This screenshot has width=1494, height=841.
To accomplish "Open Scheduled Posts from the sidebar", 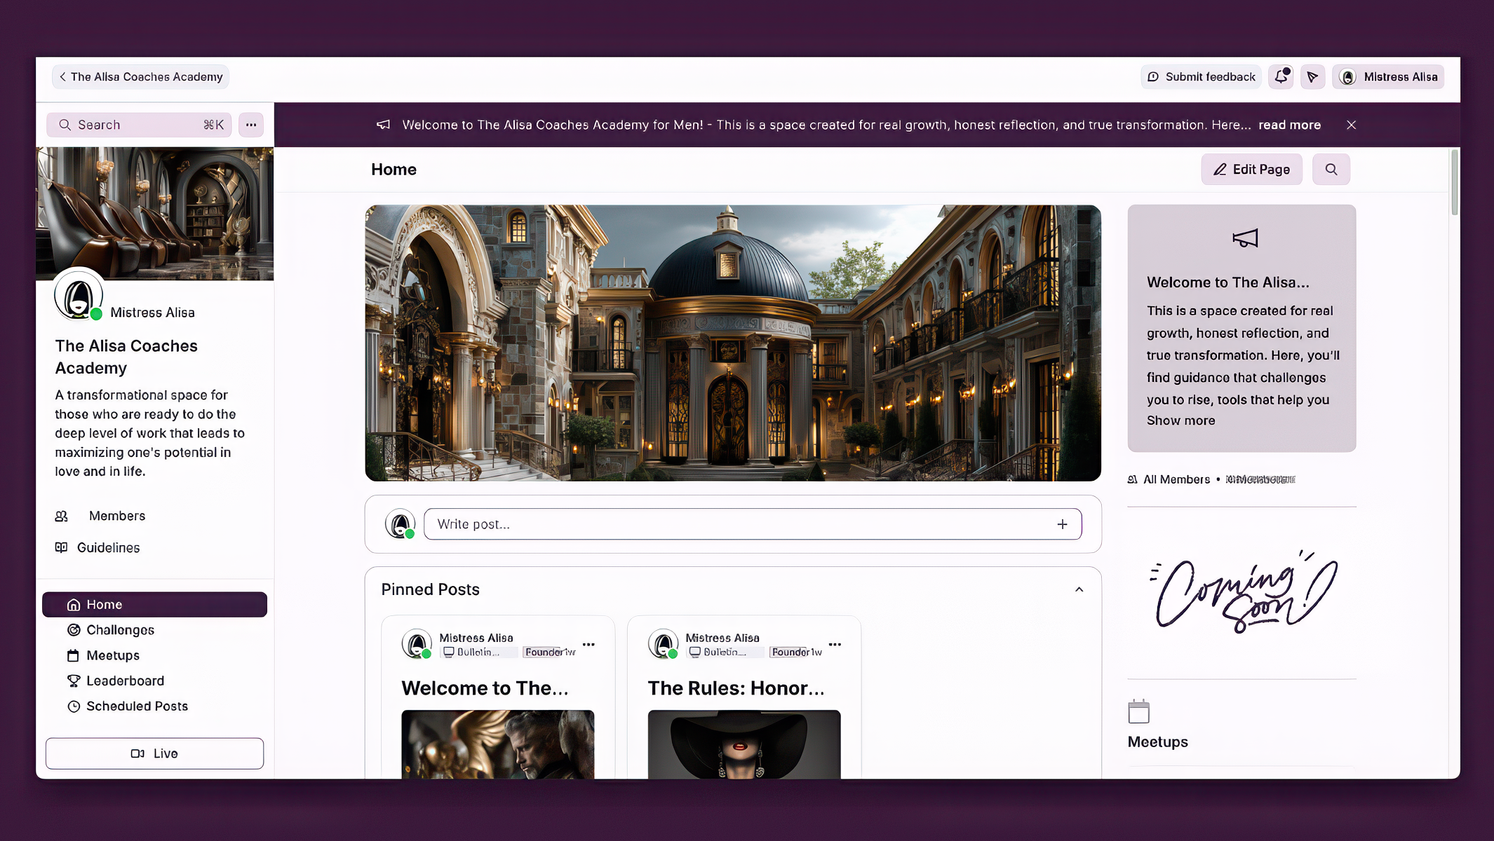I will [137, 706].
